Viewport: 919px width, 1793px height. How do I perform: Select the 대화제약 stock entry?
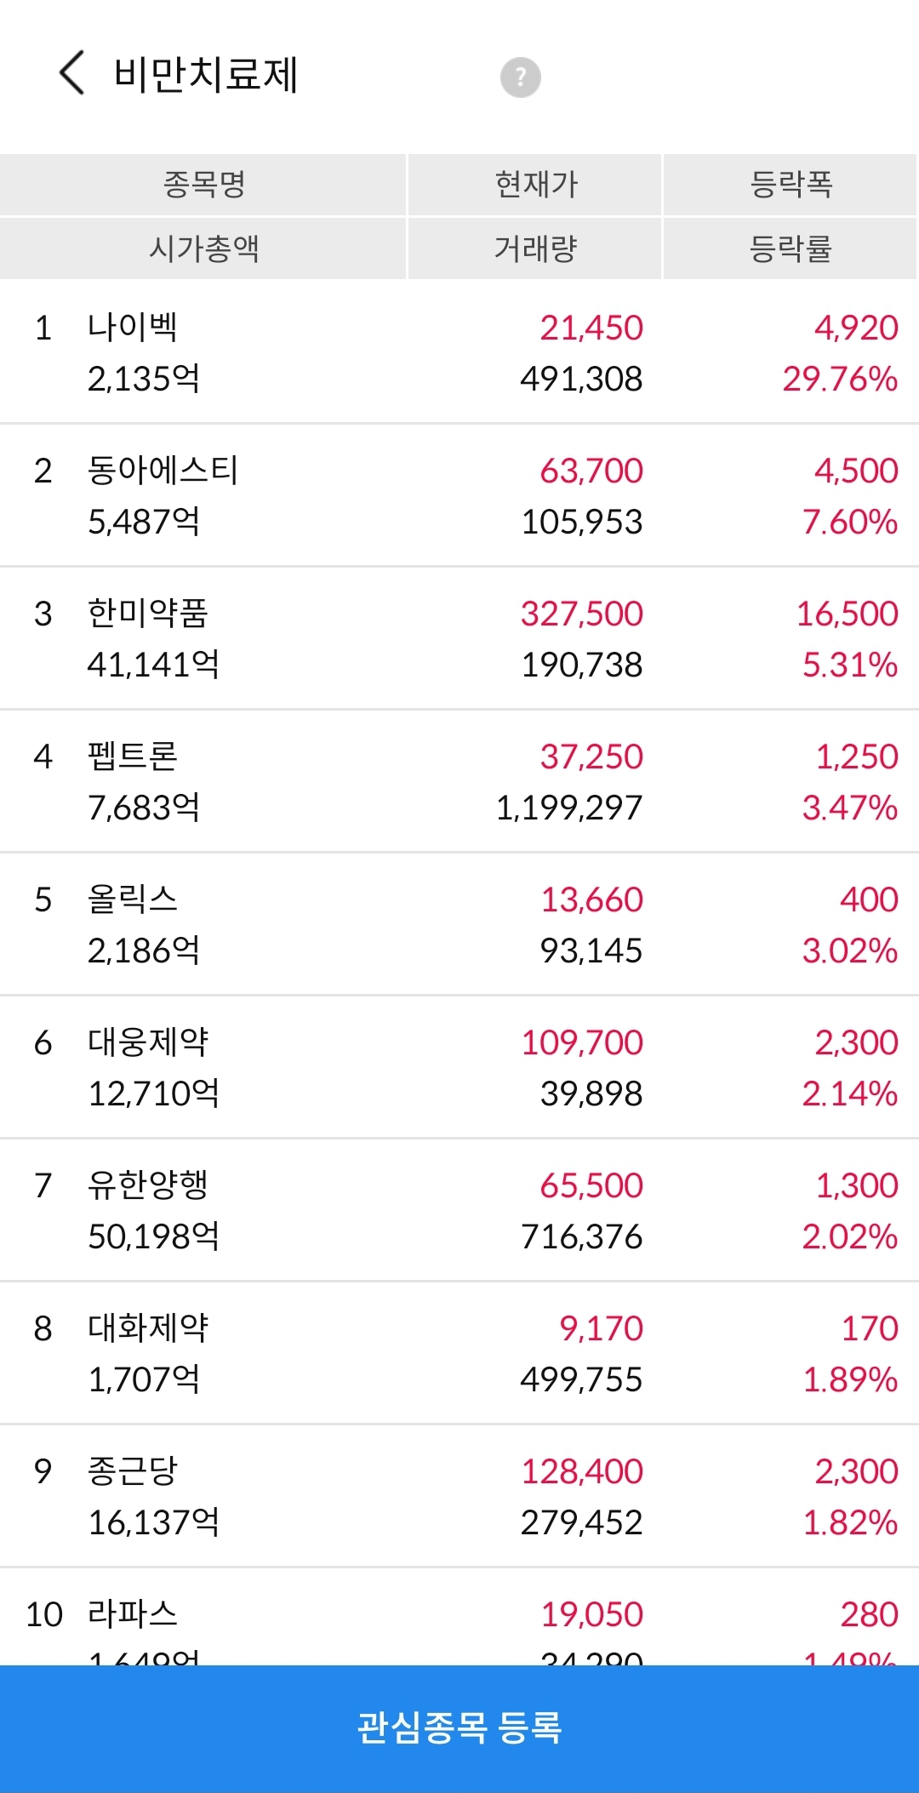(459, 1353)
